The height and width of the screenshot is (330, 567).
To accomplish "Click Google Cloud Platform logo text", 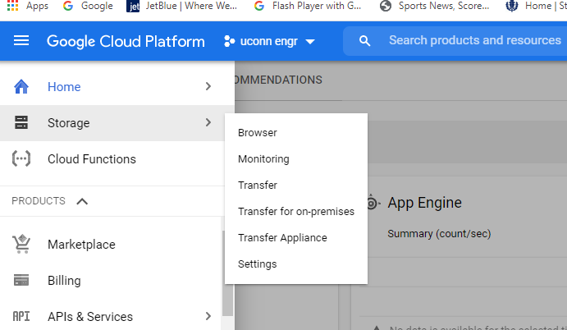I will pyautogui.click(x=126, y=41).
